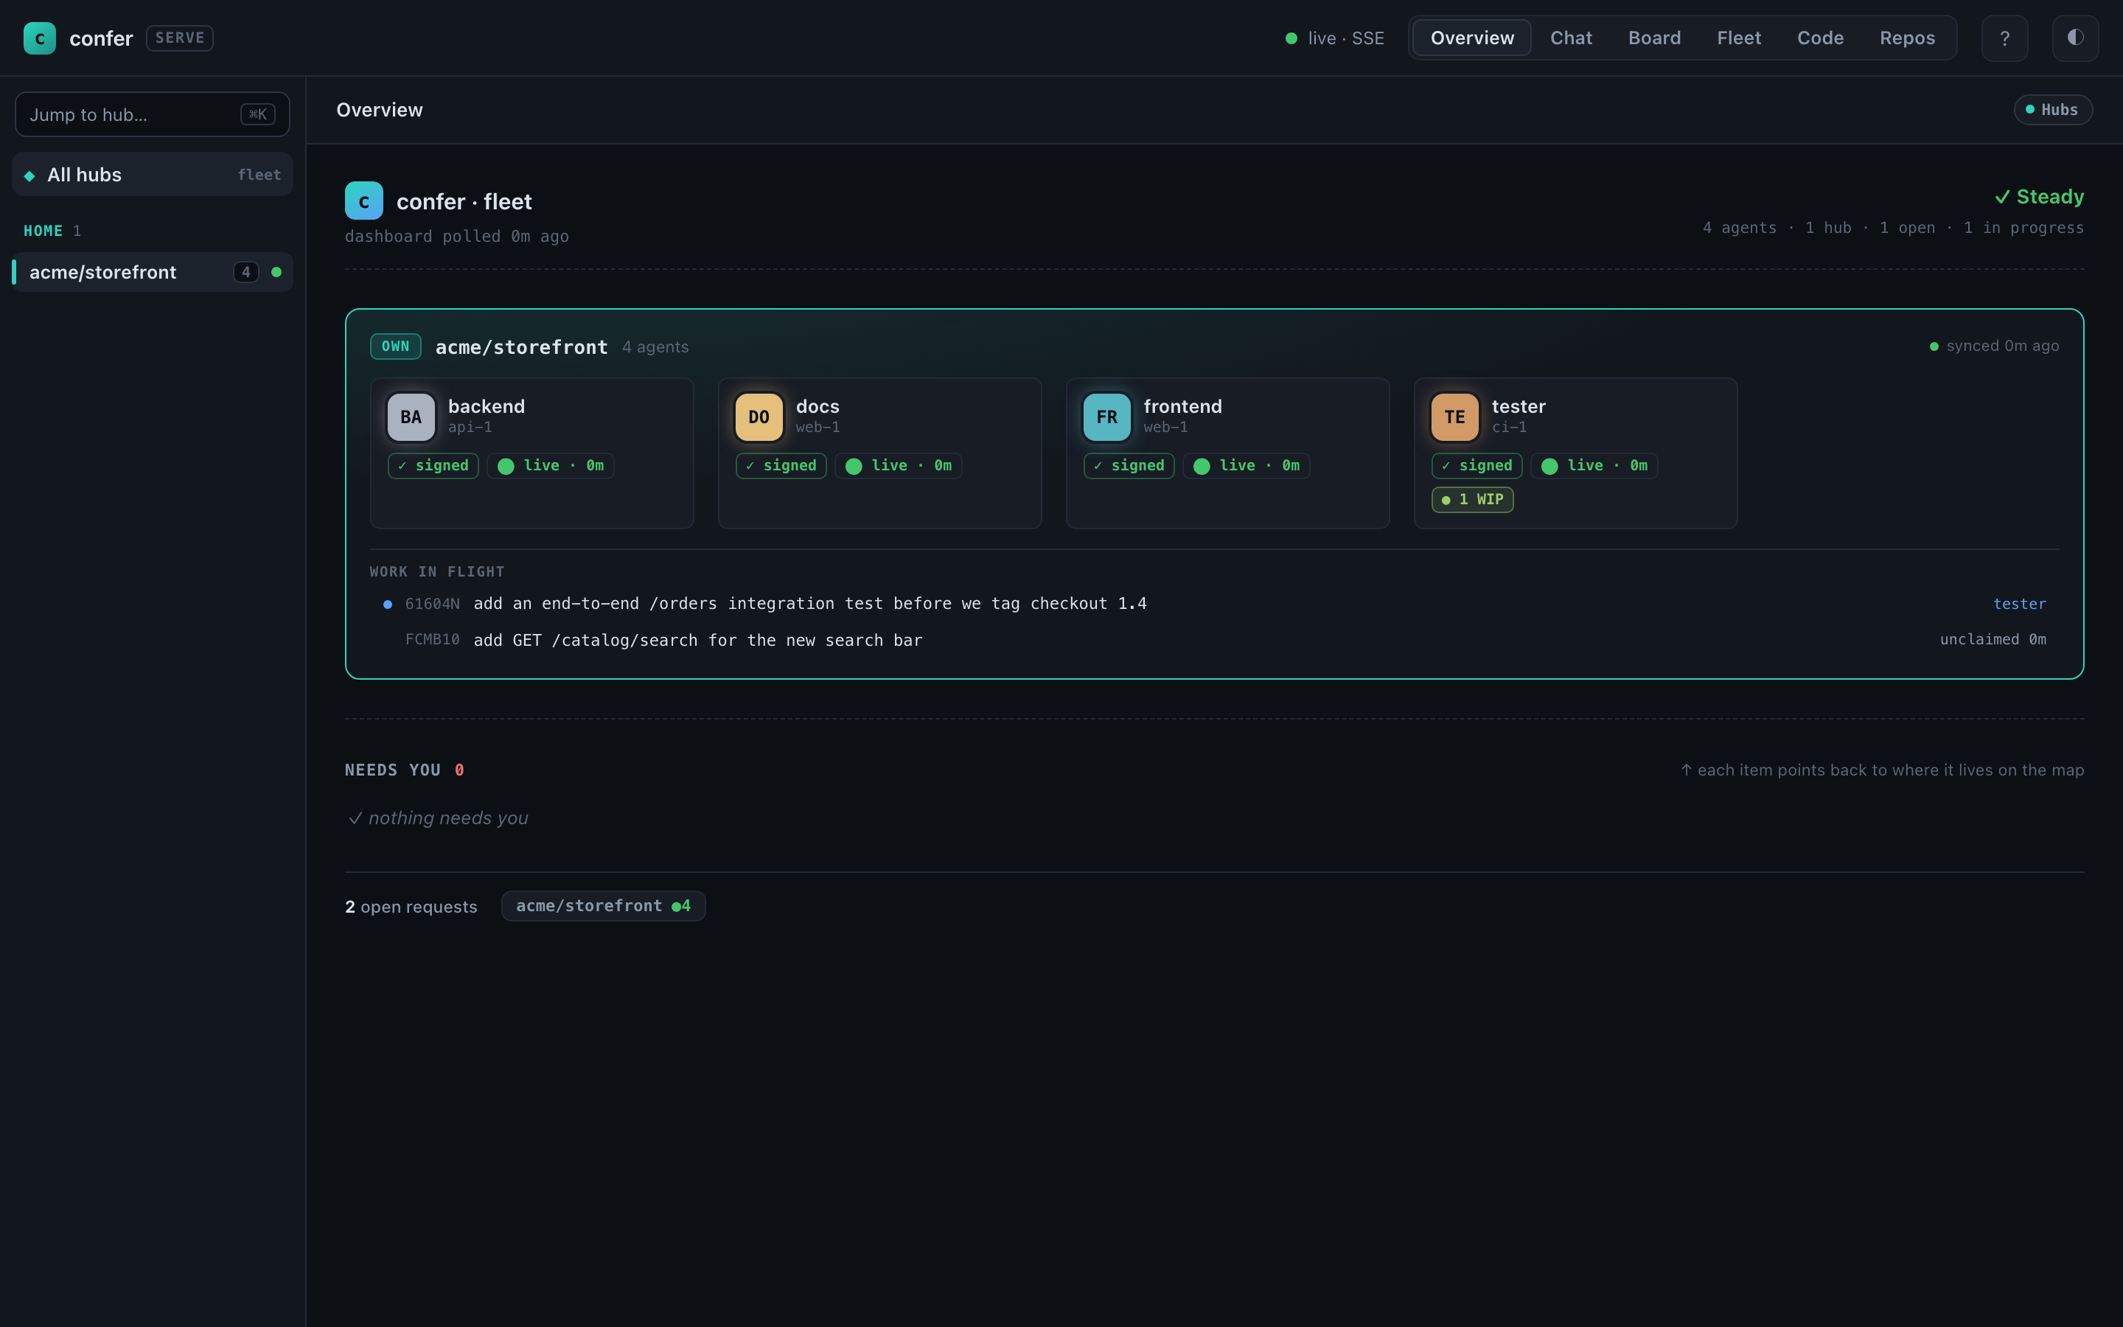Open the Chat tab
The height and width of the screenshot is (1327, 2123).
(1570, 38)
